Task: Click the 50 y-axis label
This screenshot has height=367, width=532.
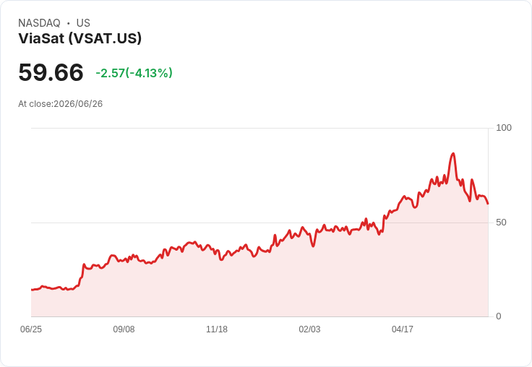Action: 501,223
